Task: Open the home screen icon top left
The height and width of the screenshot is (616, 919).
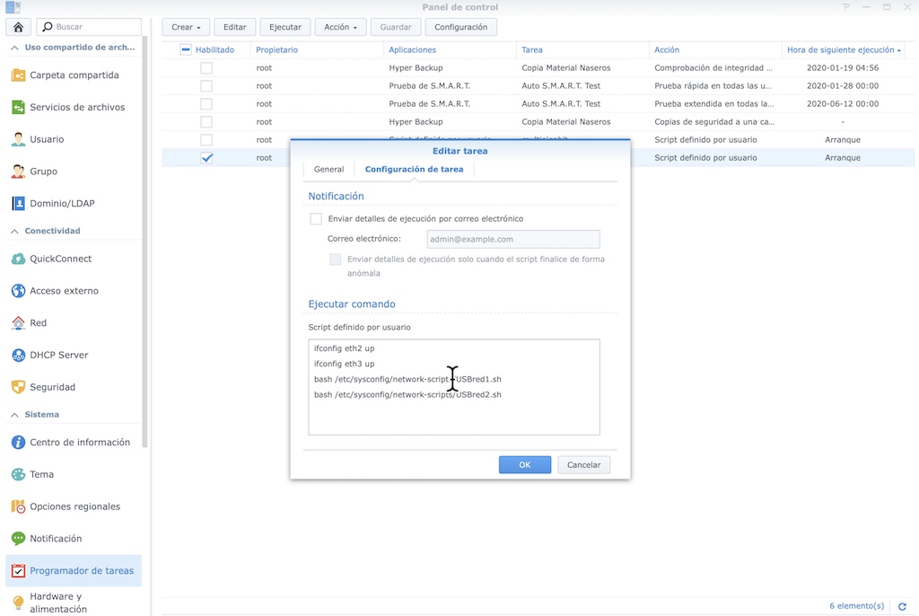Action: [x=17, y=26]
